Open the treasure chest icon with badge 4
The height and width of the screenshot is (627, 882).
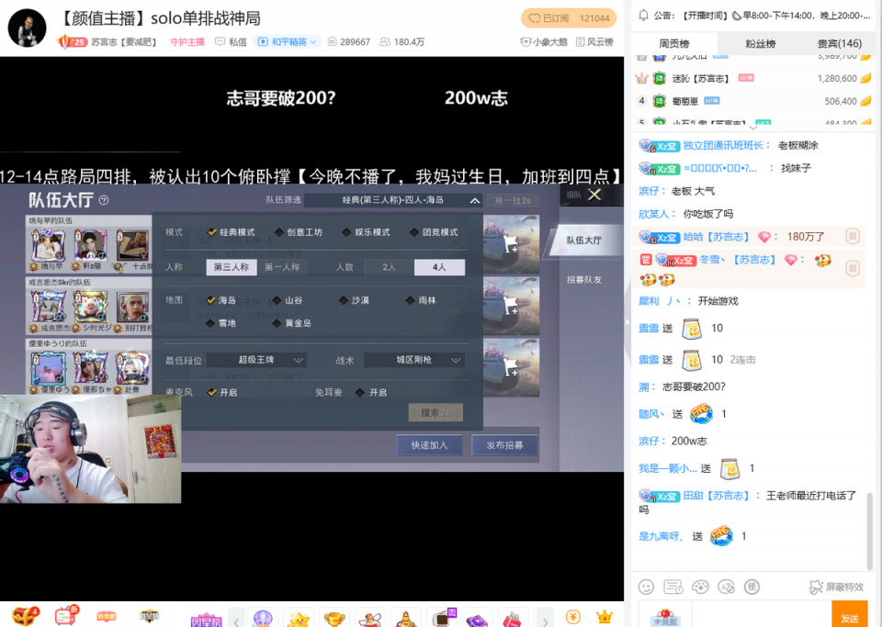pyautogui.click(x=24, y=616)
